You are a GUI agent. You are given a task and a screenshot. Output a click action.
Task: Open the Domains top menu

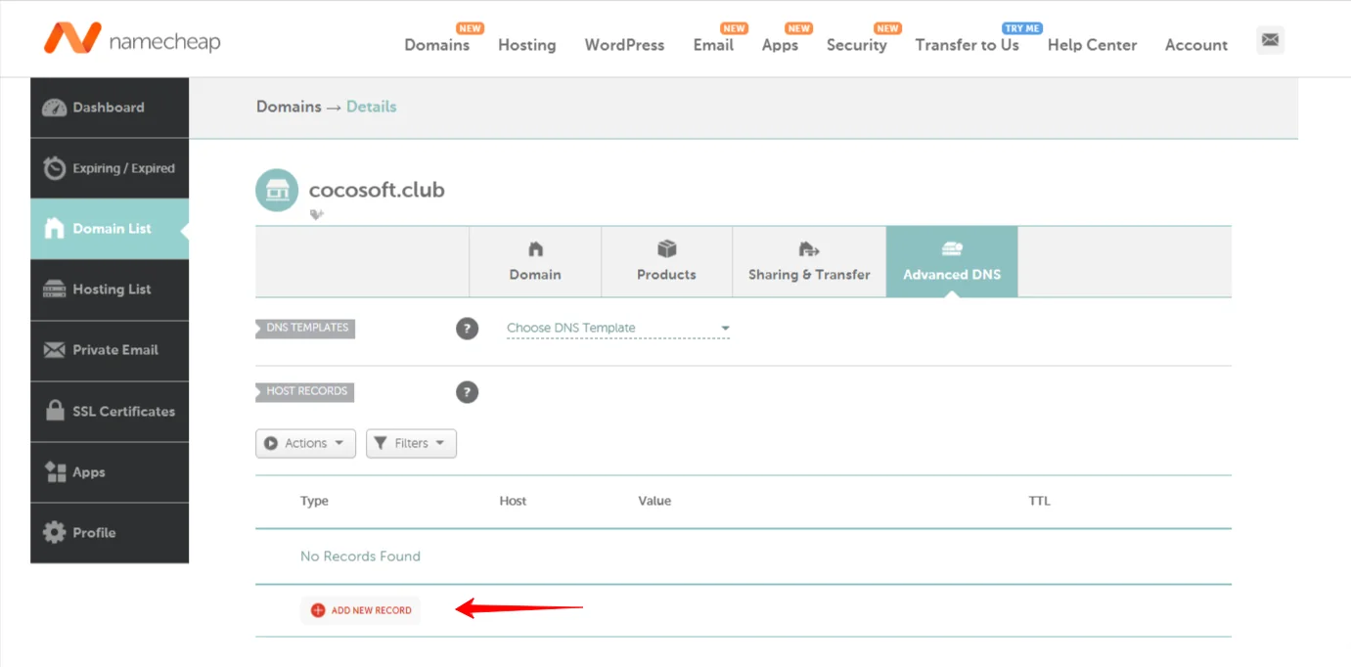click(x=436, y=45)
